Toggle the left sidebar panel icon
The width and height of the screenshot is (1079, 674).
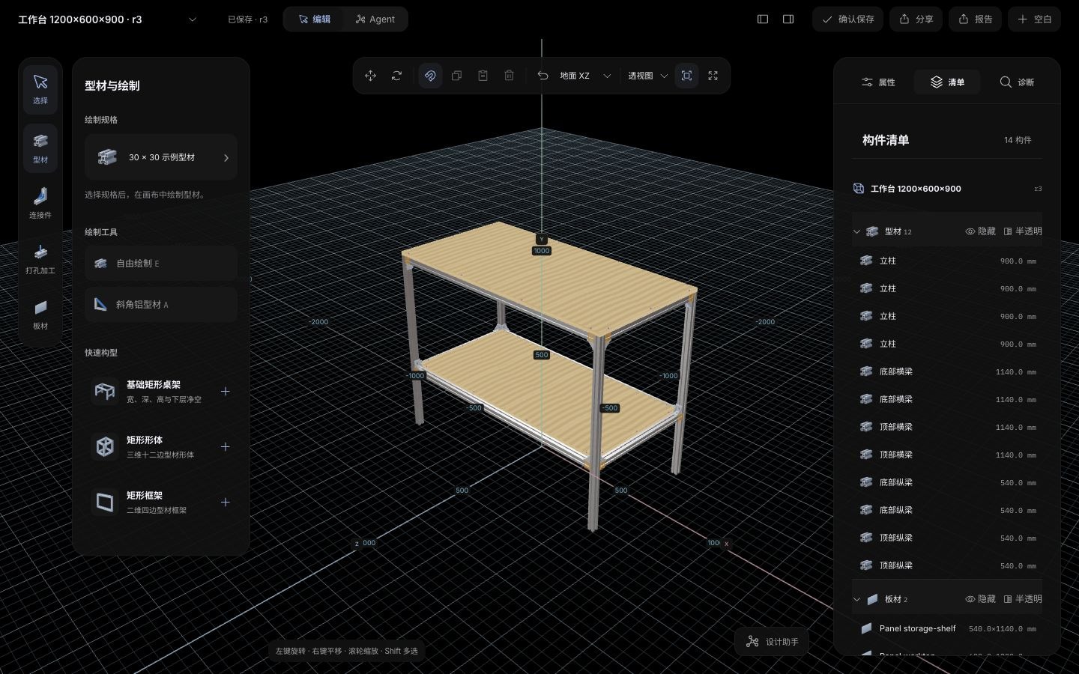763,19
